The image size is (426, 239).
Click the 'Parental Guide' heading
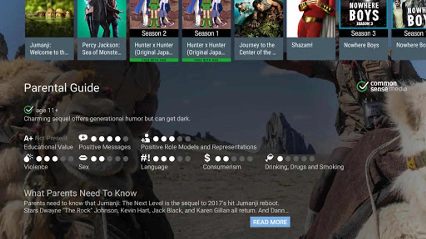62,88
